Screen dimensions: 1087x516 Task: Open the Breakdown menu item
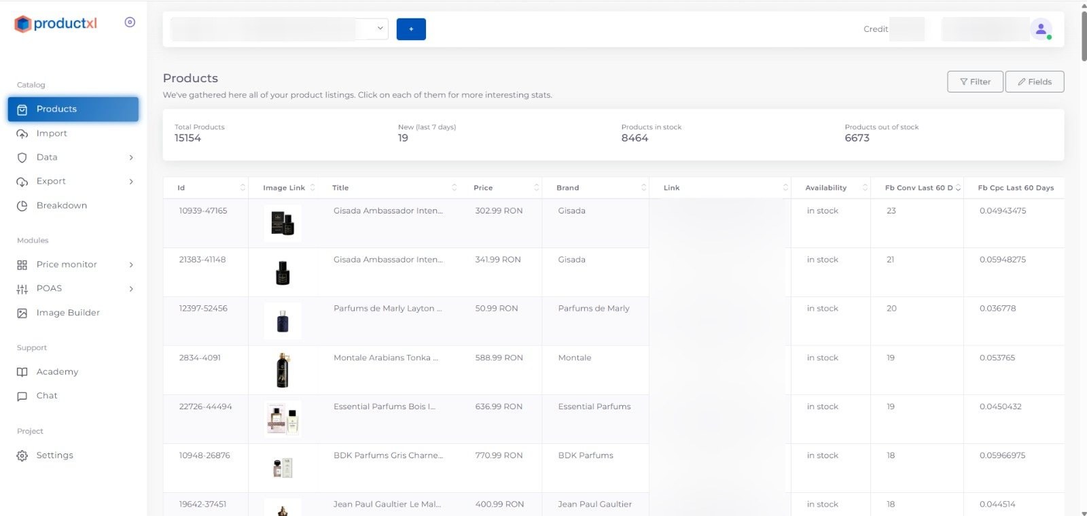pyautogui.click(x=73, y=205)
